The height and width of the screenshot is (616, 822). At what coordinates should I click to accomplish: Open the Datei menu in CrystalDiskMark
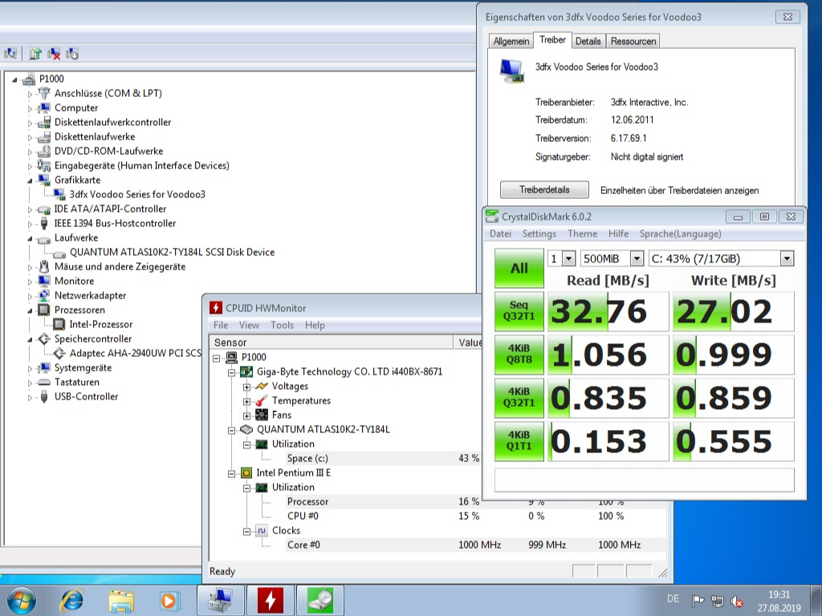[x=500, y=233]
